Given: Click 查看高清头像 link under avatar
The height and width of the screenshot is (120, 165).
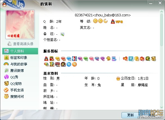Looking at the screenshot, I should (x=20, y=44).
